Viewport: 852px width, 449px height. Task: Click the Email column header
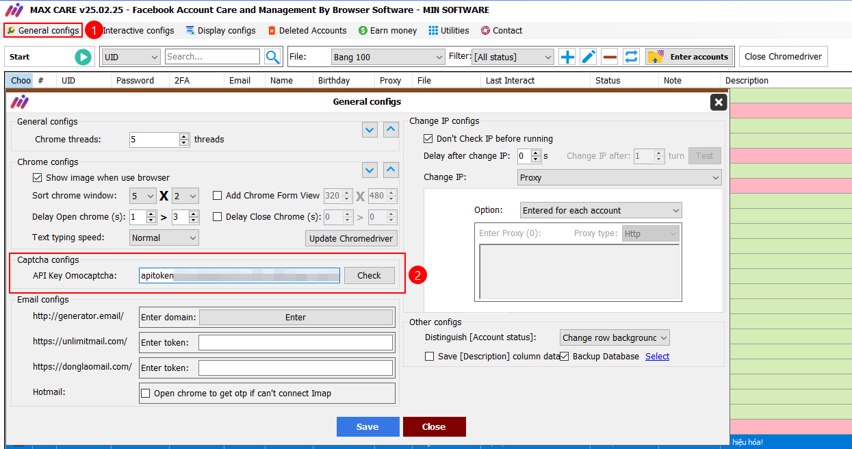[244, 80]
